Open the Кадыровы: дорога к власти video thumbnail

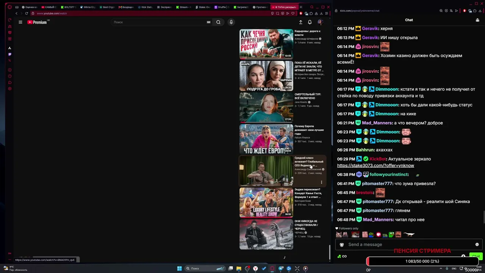click(266, 44)
